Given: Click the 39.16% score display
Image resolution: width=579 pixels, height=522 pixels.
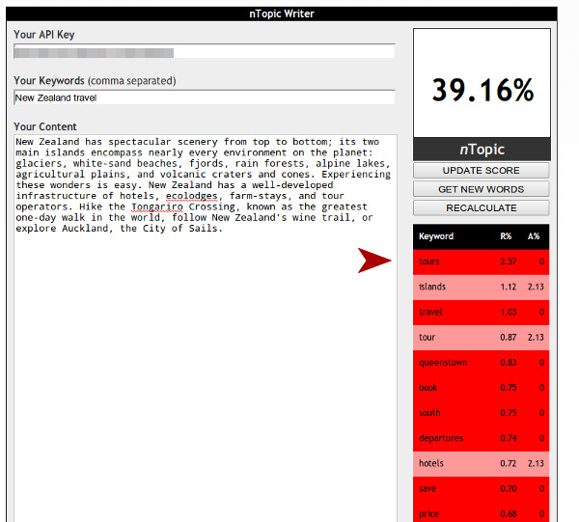Looking at the screenshot, I should coord(482,90).
